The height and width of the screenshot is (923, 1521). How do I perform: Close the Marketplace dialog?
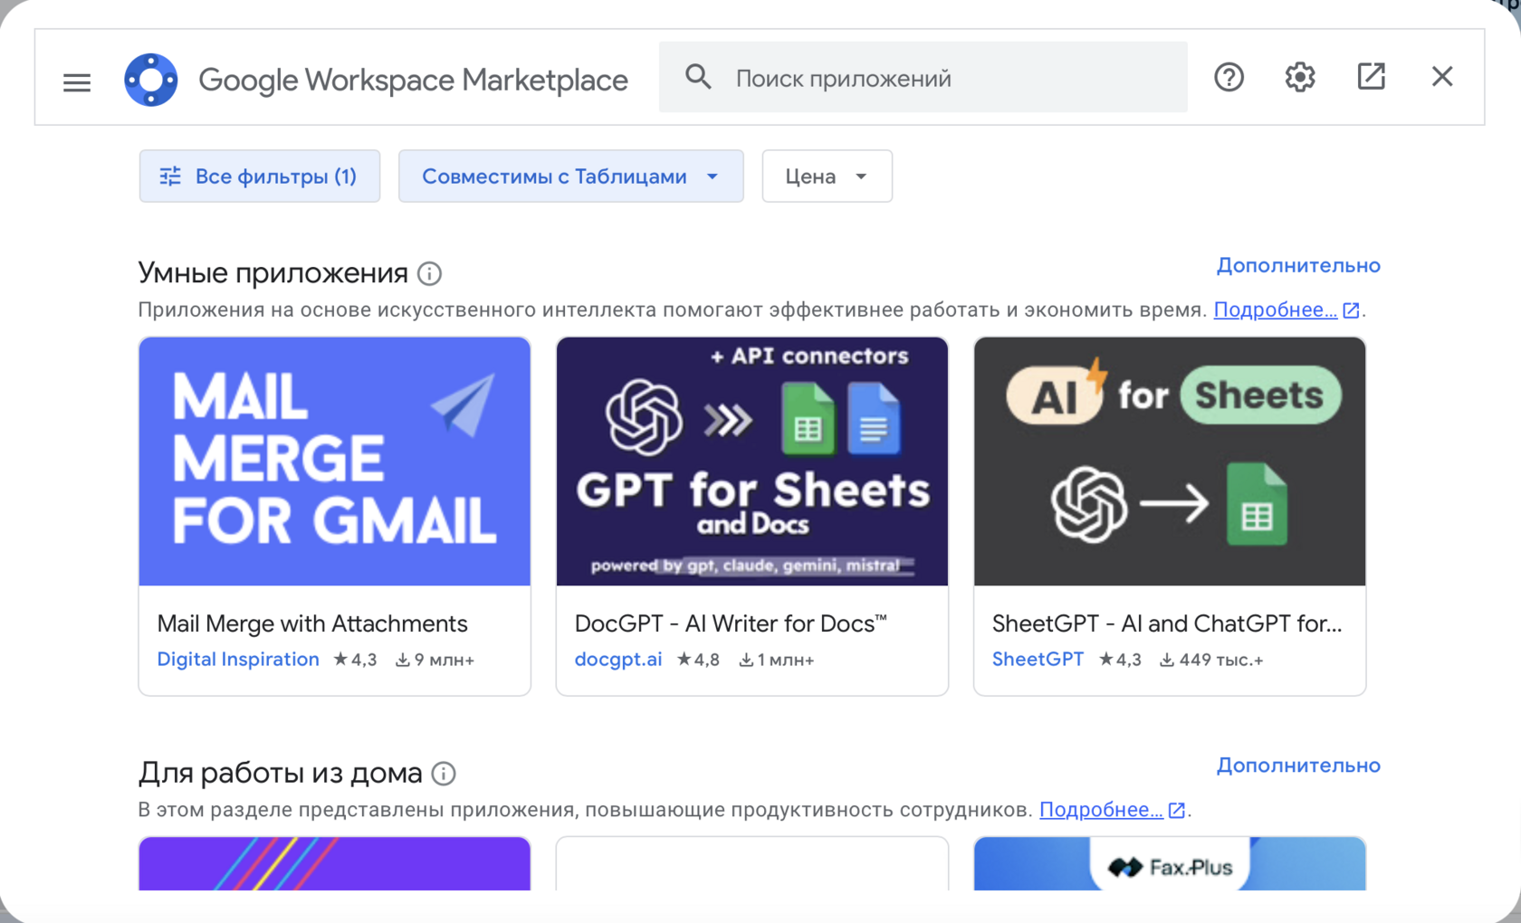click(1442, 77)
